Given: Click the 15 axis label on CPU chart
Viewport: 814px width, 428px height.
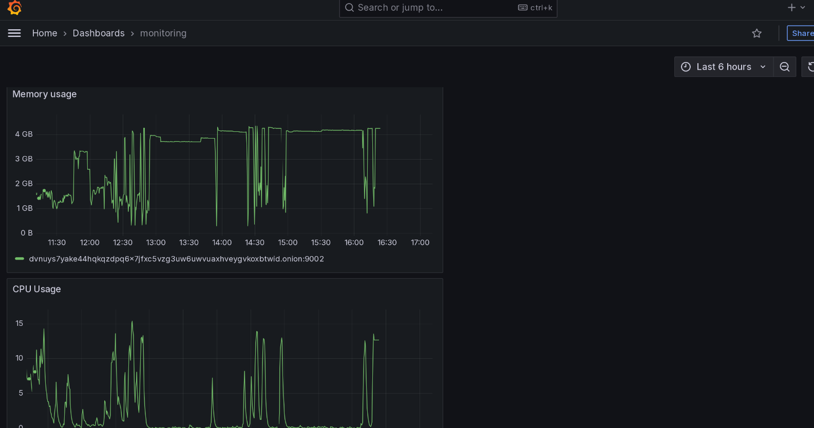Looking at the screenshot, I should click(x=20, y=323).
